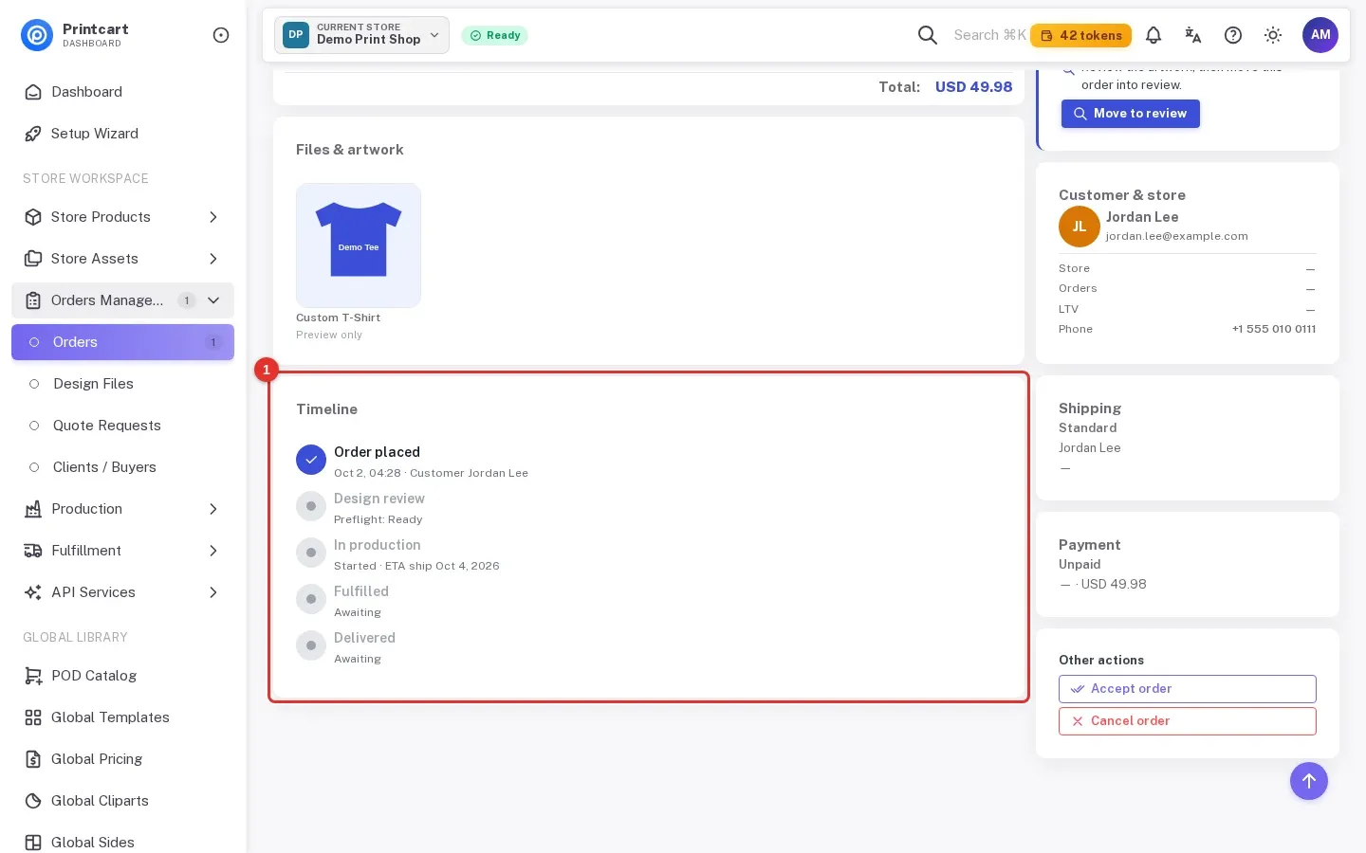This screenshot has width=1366, height=853.
Task: Open the search magnifier icon
Action: click(928, 35)
